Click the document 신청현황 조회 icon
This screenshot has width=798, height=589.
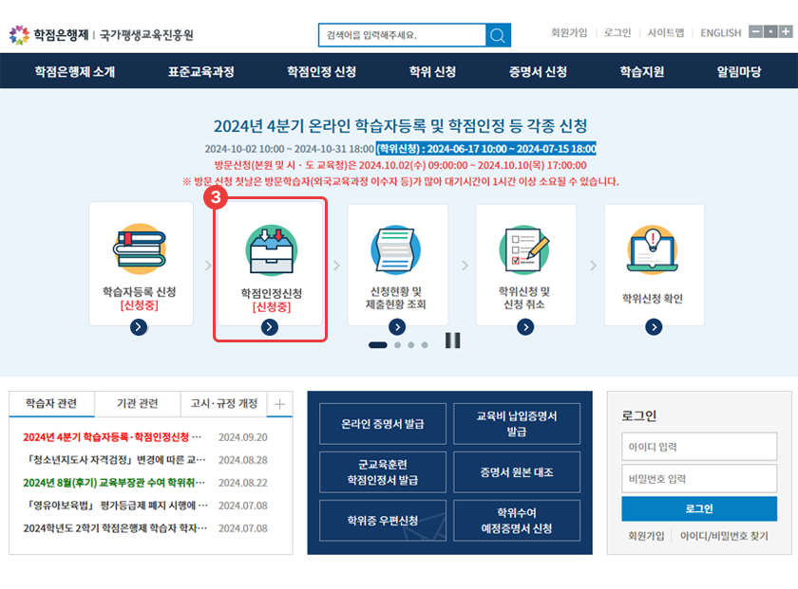(x=396, y=249)
